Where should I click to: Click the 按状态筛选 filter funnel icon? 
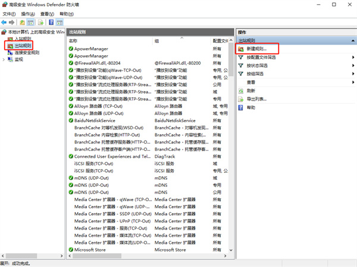pos(241,66)
